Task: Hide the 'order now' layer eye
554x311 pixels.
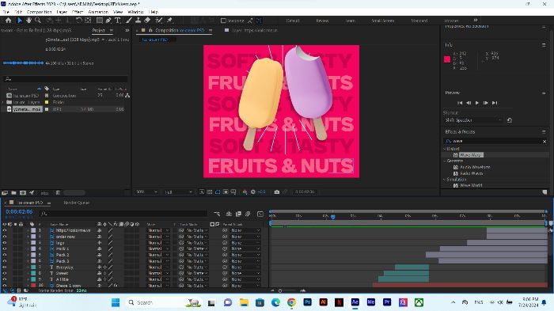Action: pyautogui.click(x=5, y=237)
